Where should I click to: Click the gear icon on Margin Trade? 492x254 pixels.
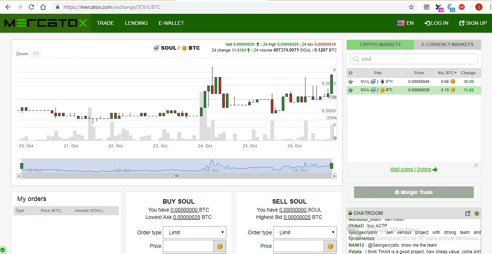click(x=397, y=192)
